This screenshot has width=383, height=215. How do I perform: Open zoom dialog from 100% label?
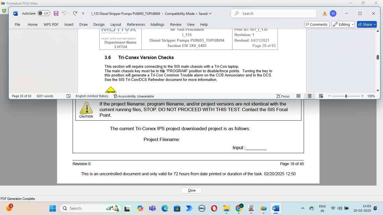click(371, 96)
